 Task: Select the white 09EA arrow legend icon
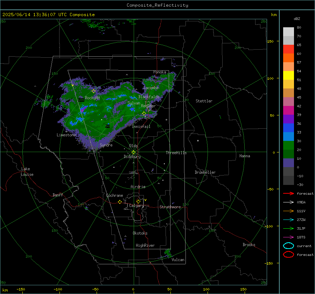(288, 202)
